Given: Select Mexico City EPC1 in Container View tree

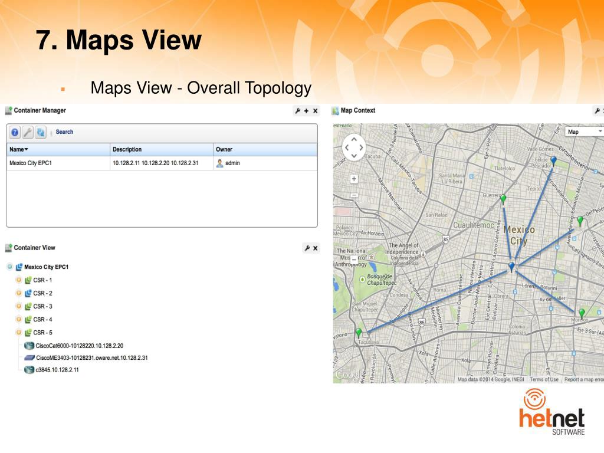Looking at the screenshot, I should (x=46, y=267).
